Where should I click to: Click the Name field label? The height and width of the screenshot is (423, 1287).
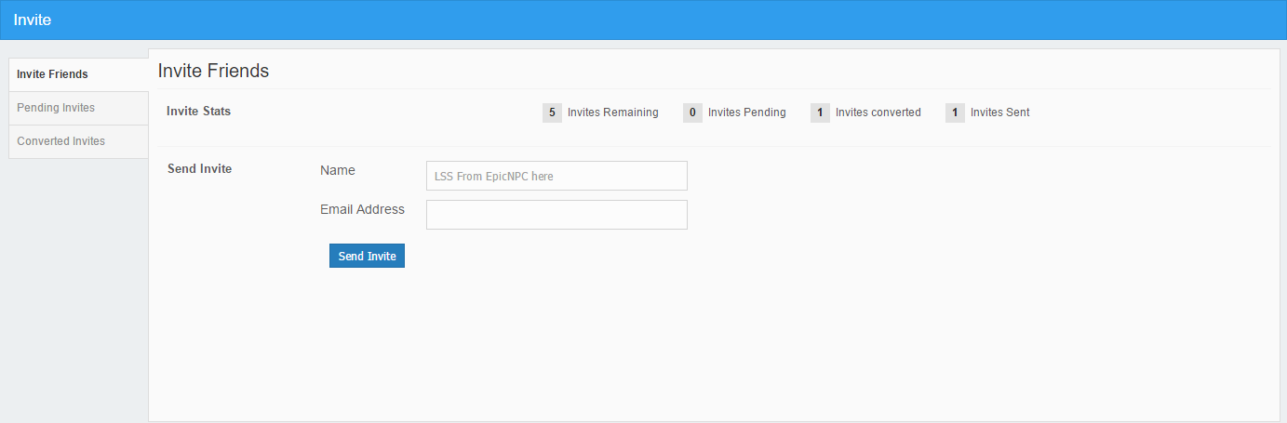click(338, 170)
